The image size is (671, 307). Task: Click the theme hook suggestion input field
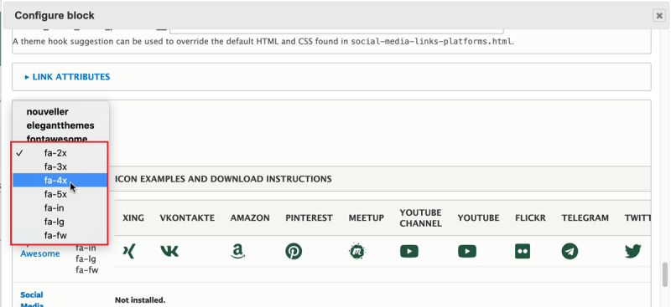(x=336, y=30)
